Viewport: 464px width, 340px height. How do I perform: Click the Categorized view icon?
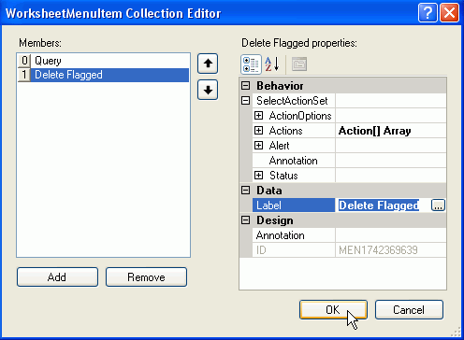251,64
